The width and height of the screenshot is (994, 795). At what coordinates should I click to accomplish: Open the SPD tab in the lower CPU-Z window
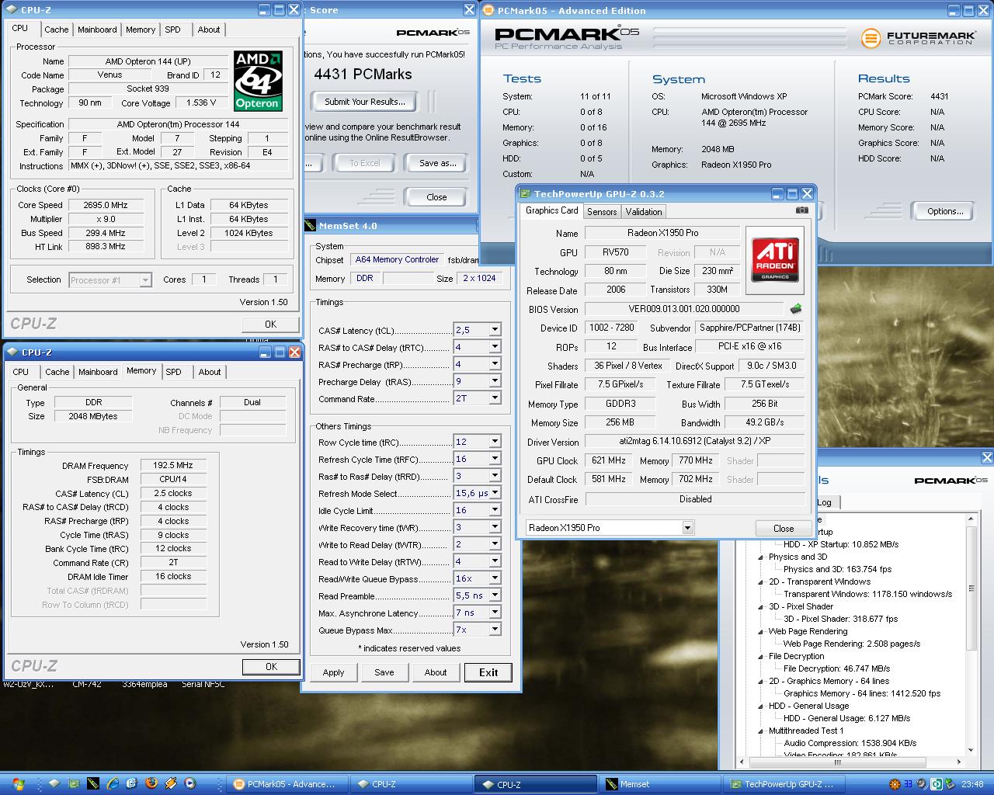173,372
